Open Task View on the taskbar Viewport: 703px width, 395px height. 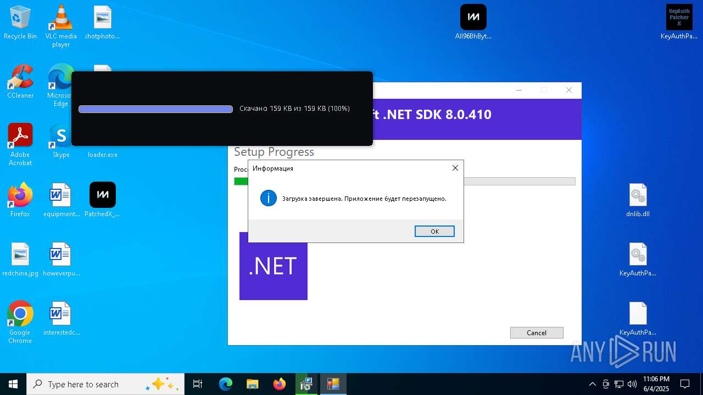coord(198,384)
